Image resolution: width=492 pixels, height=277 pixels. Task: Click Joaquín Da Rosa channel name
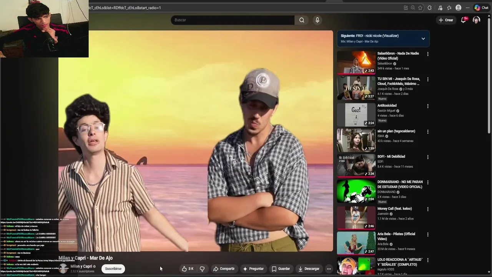coord(389,89)
